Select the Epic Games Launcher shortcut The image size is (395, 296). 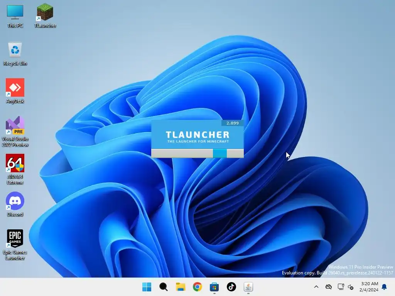click(15, 245)
